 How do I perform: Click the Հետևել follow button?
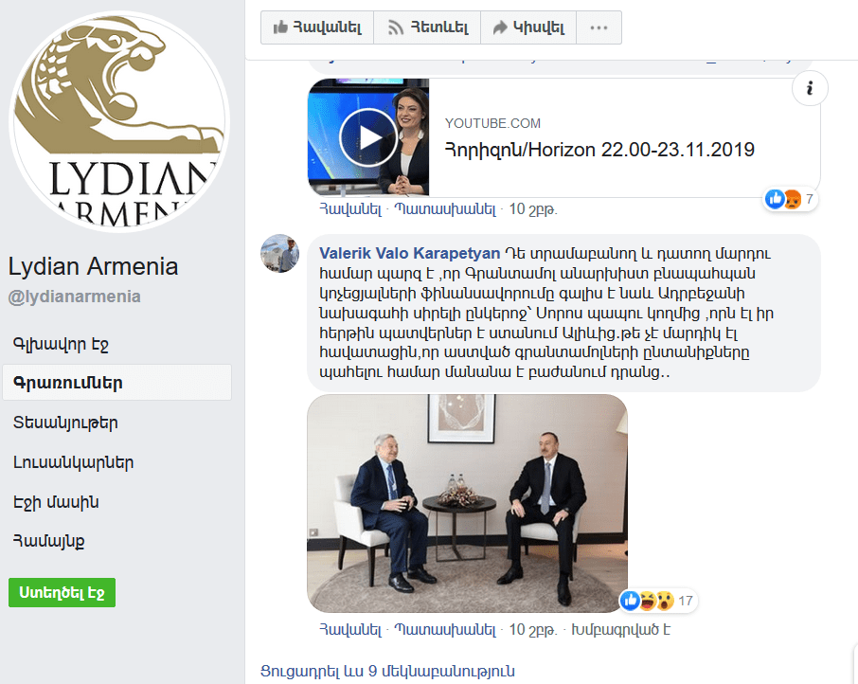coord(427,27)
